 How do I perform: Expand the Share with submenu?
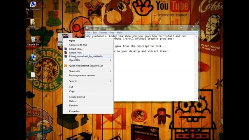pos(88,71)
